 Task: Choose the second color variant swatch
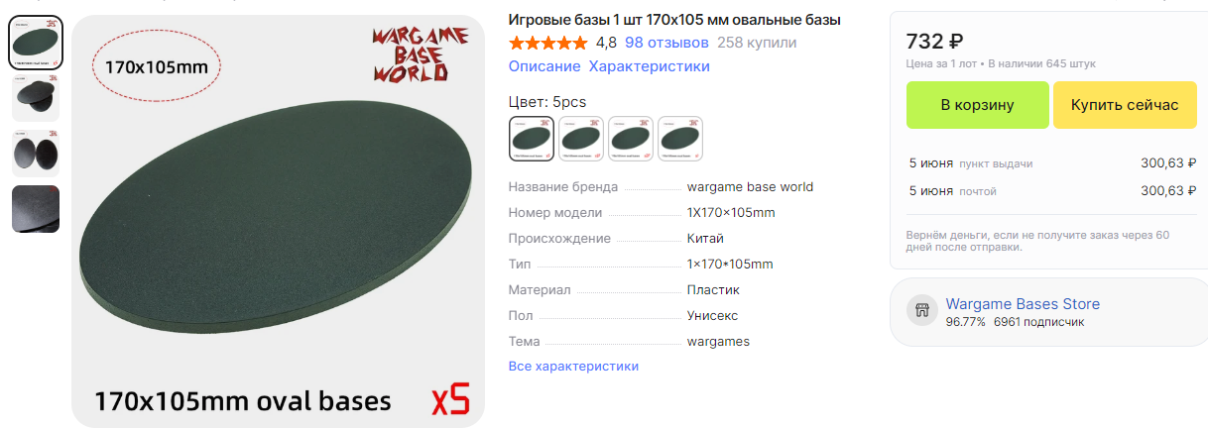[581, 139]
